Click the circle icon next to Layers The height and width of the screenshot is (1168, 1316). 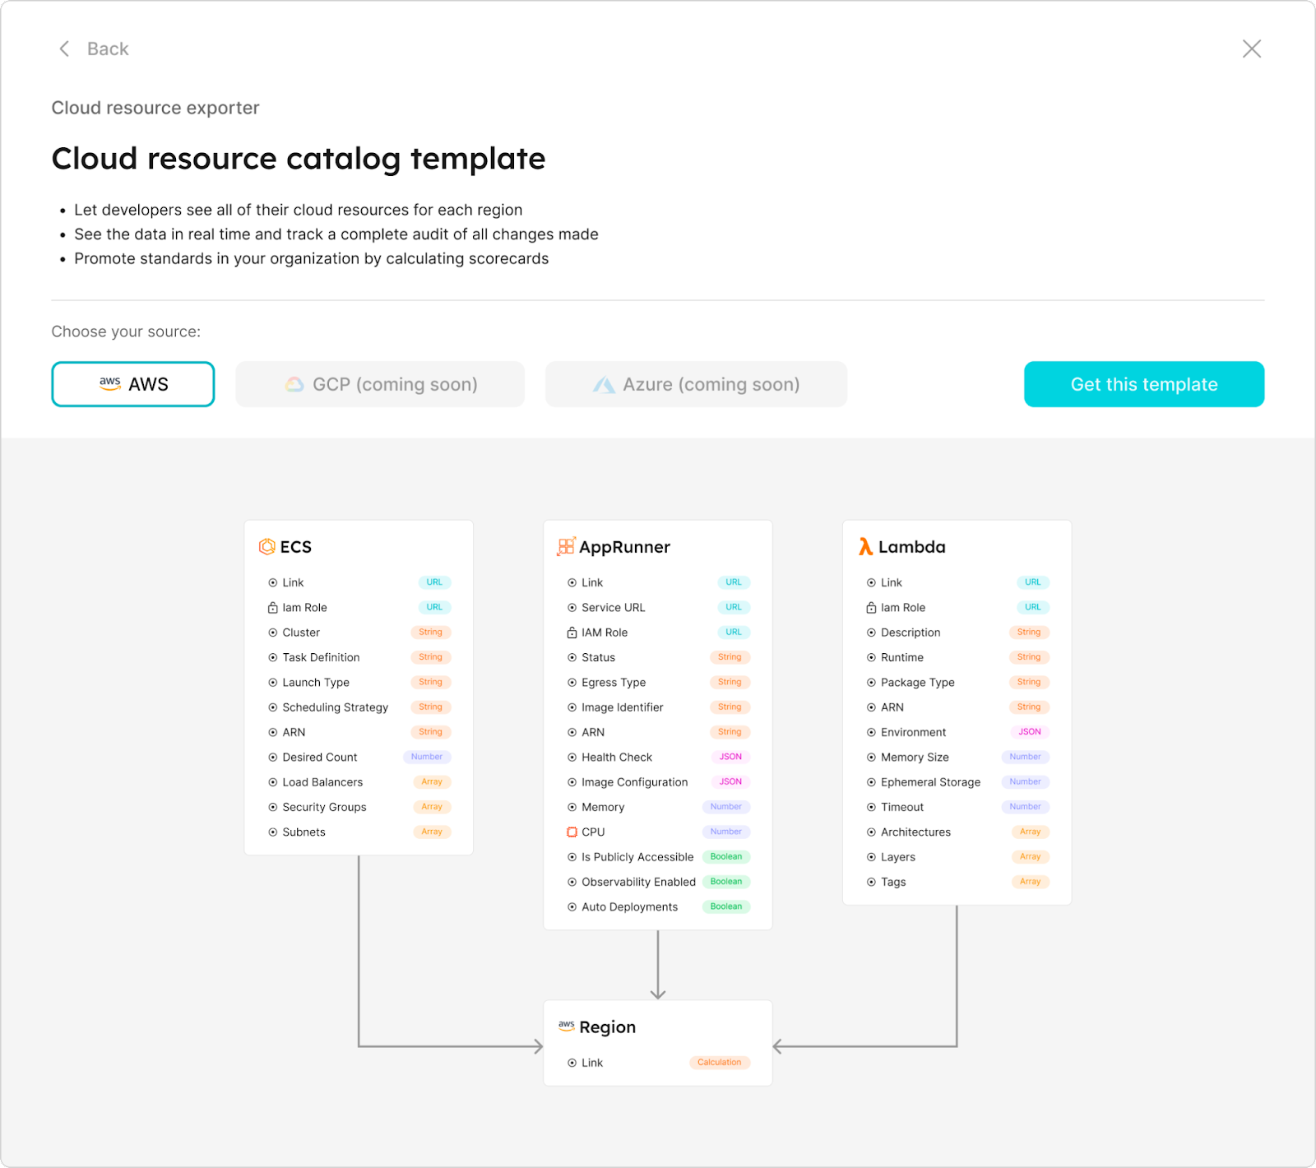(871, 857)
